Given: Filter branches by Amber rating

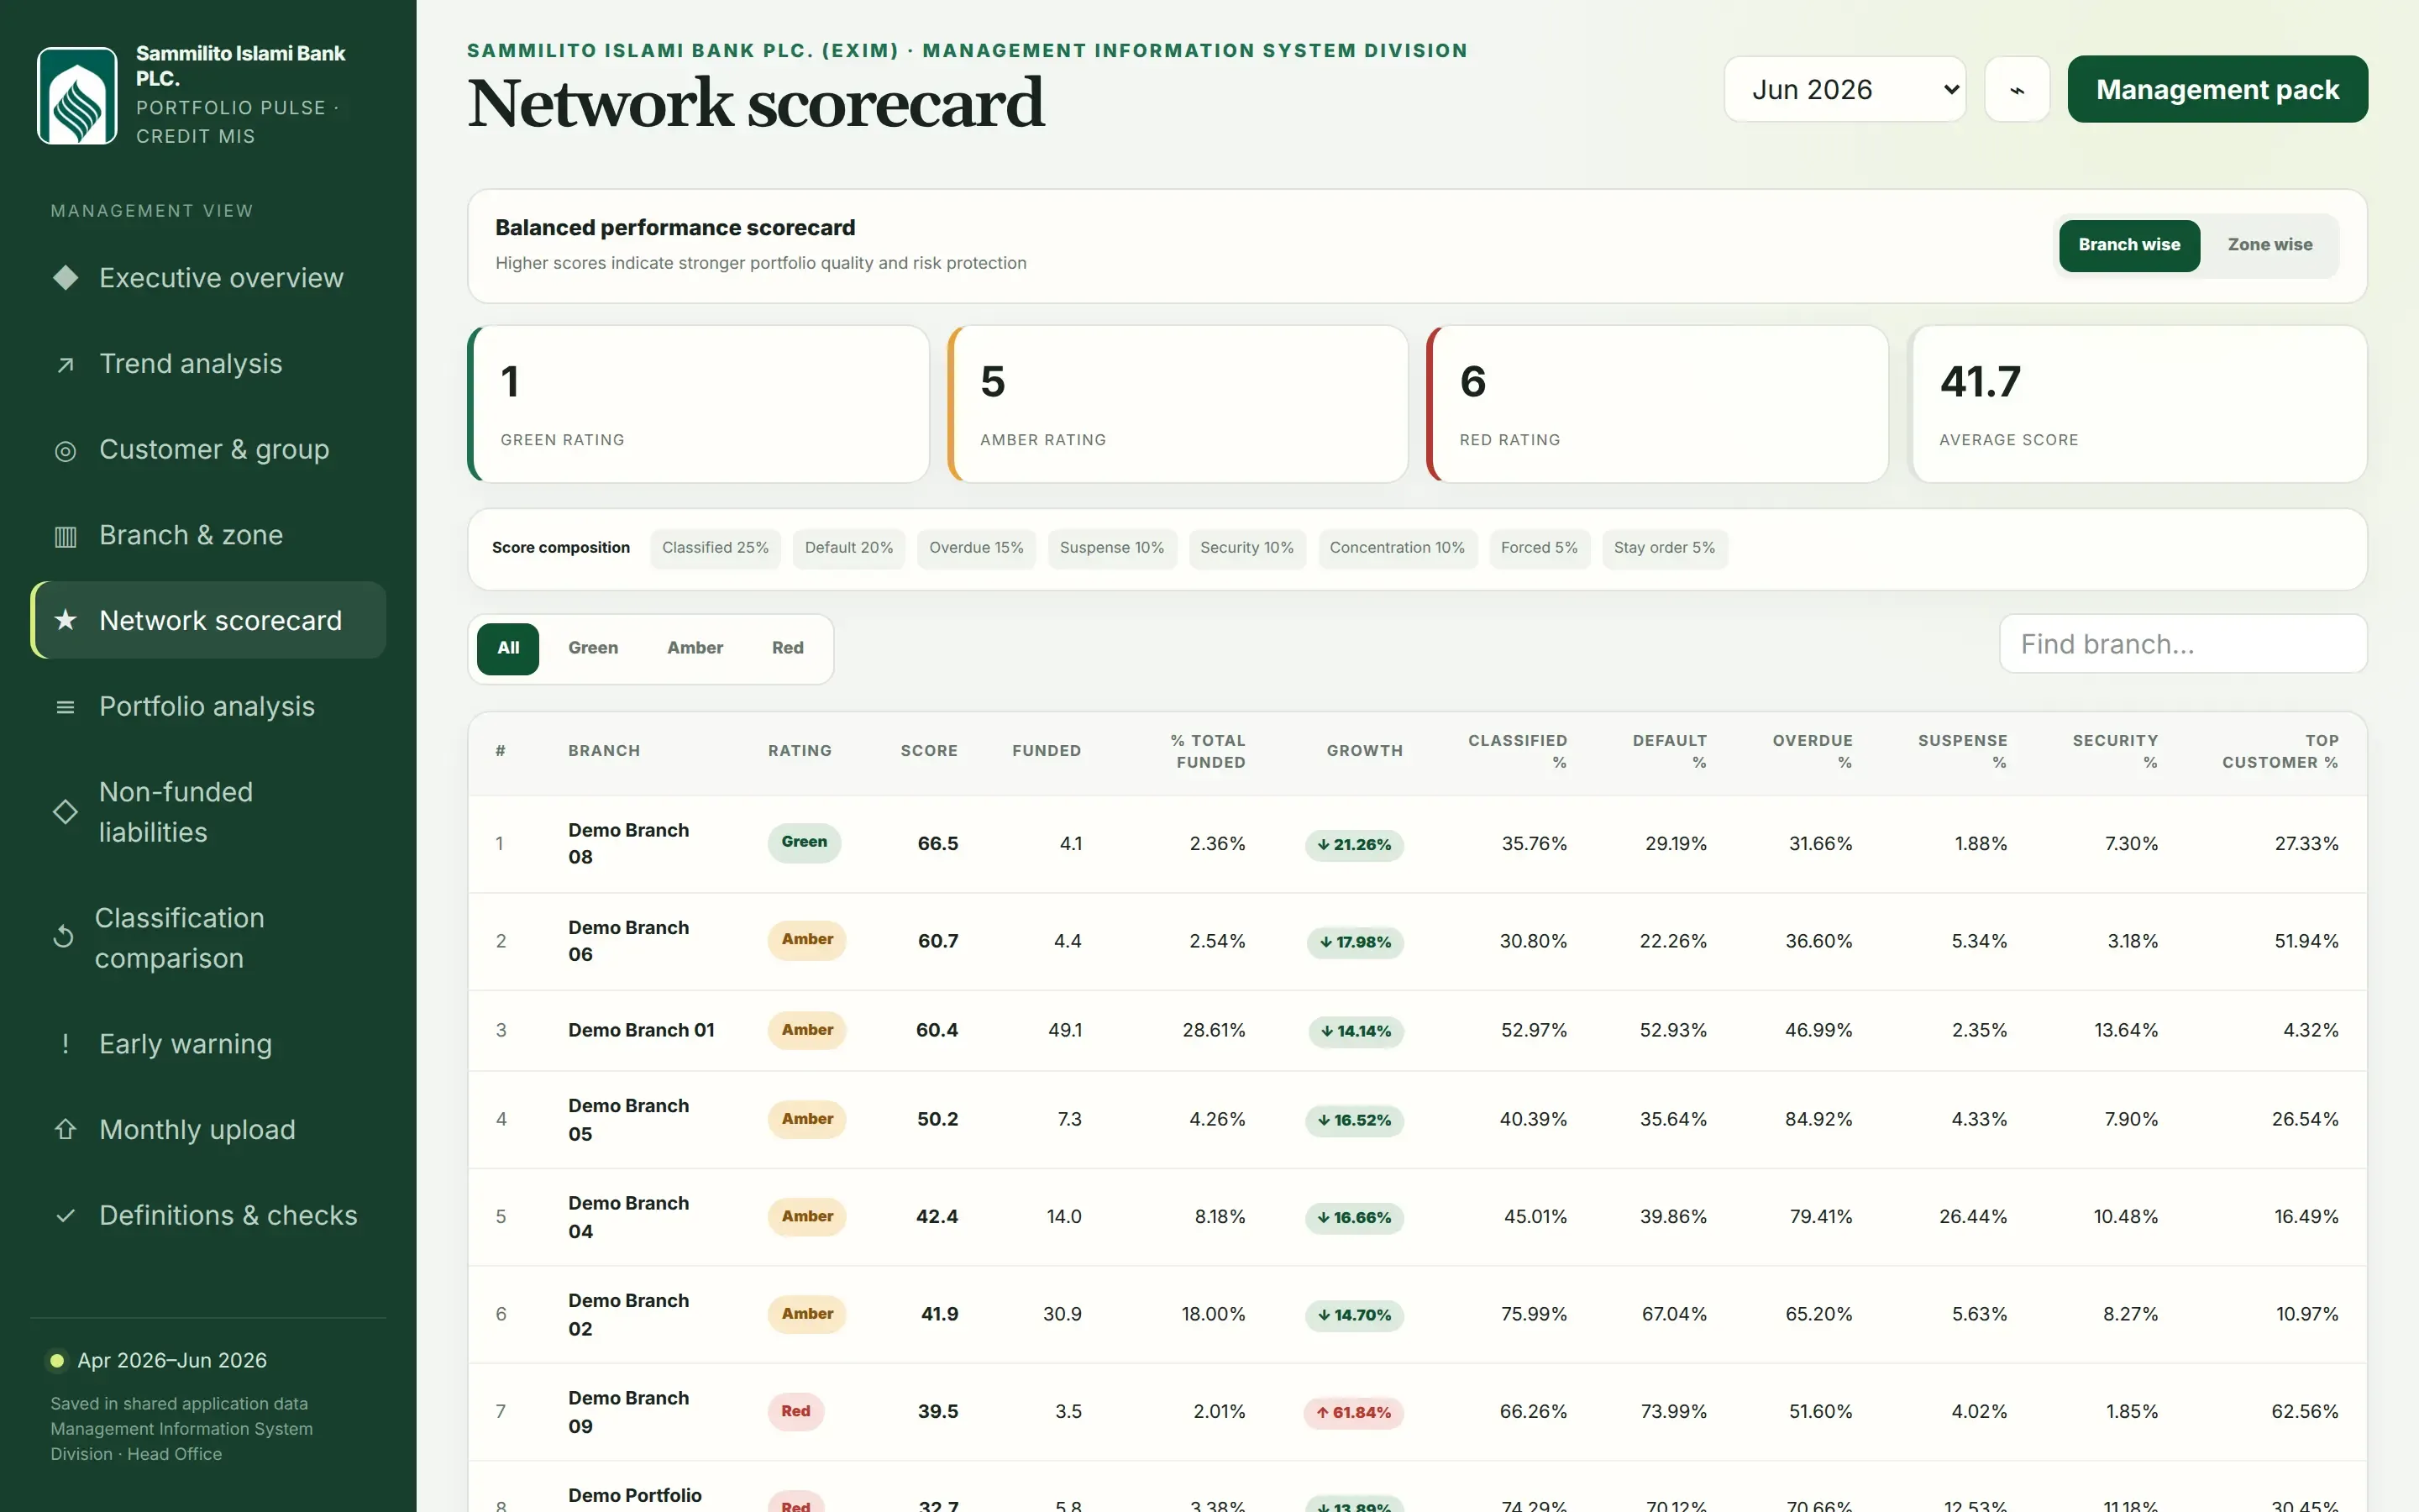Looking at the screenshot, I should click(x=695, y=649).
